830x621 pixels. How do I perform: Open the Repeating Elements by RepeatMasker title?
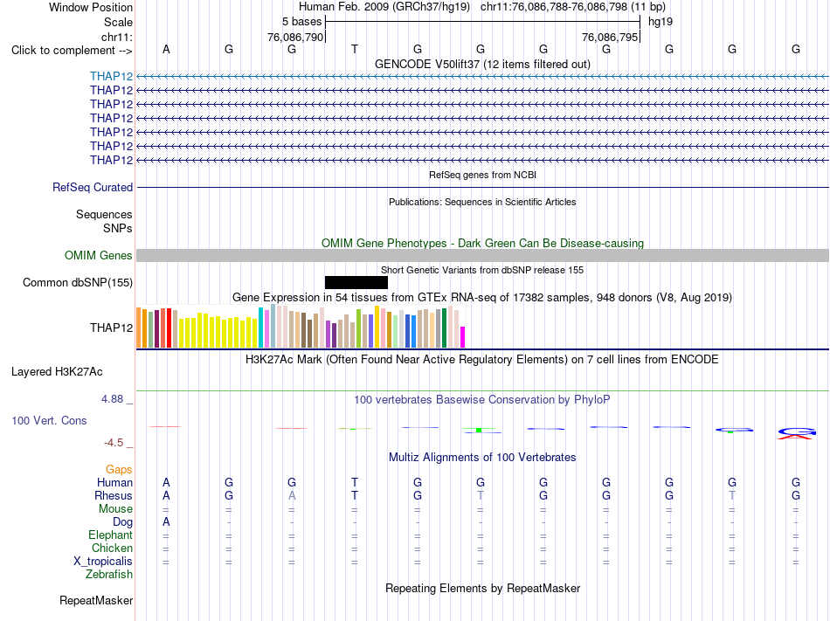[483, 588]
